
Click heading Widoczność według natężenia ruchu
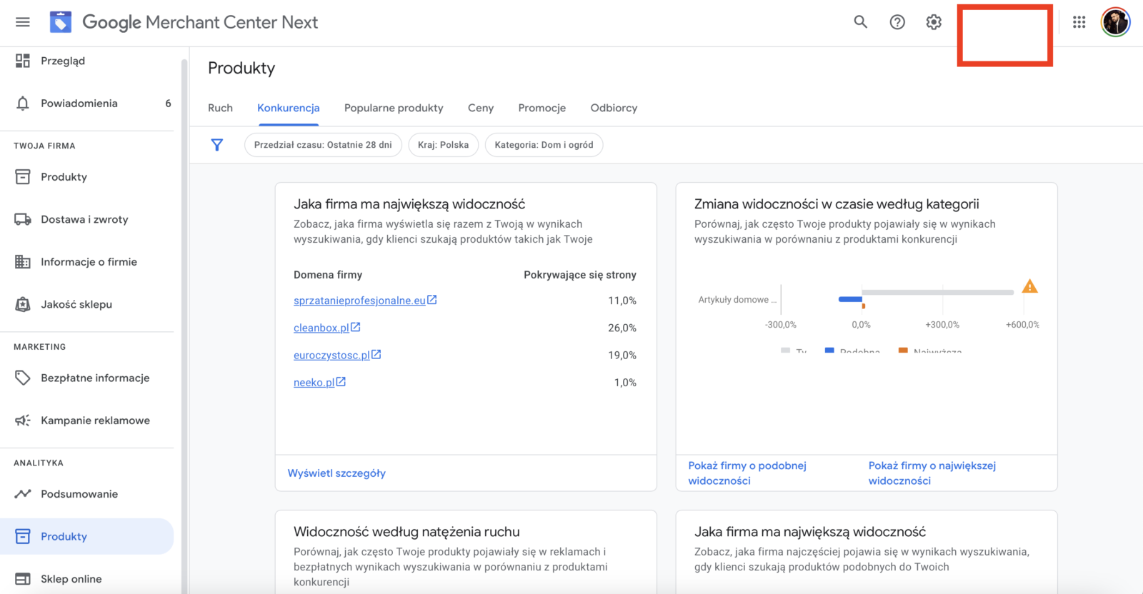click(406, 532)
